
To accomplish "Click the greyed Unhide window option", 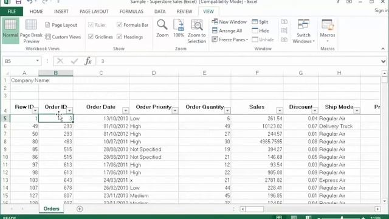I will (x=263, y=40).
